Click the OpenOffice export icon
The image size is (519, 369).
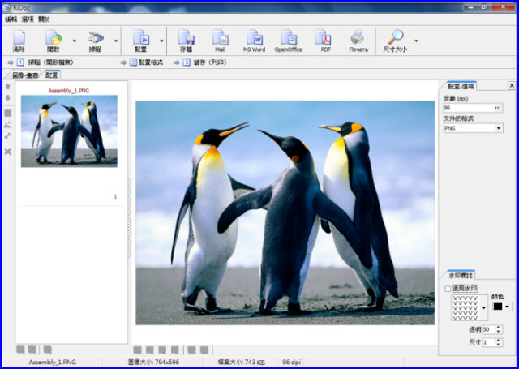289,39
